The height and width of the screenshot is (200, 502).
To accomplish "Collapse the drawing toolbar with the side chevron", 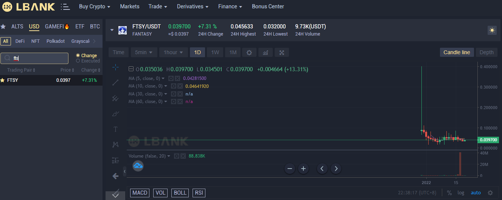I will (x=125, y=172).
